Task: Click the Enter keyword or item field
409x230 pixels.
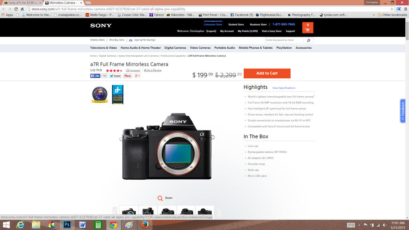Action: 284,40
